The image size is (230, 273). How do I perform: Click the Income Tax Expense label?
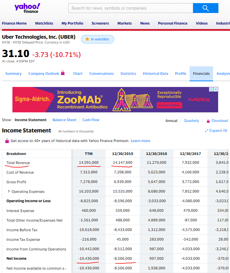point(23,240)
